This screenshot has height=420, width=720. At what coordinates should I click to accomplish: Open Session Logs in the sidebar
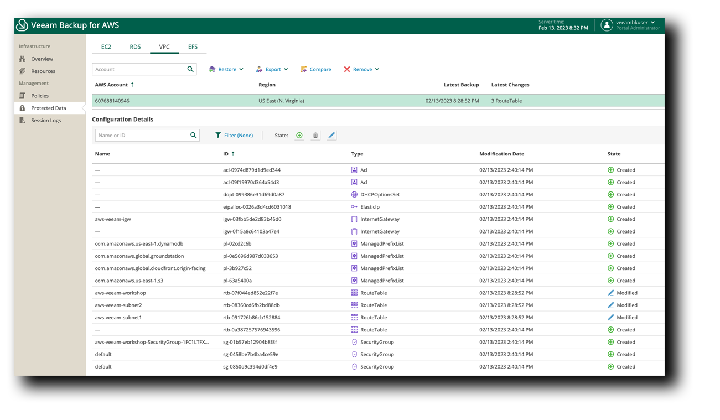click(46, 120)
